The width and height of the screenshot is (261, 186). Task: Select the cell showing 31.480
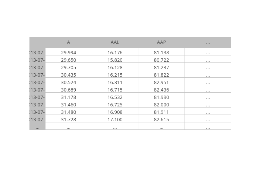click(x=69, y=112)
